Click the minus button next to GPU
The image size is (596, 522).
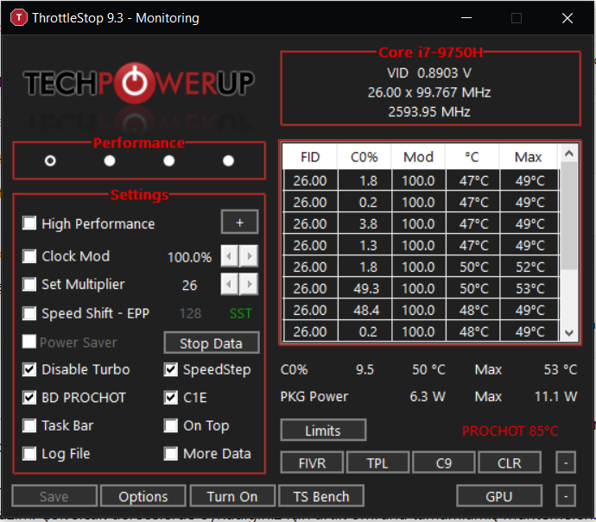point(566,496)
